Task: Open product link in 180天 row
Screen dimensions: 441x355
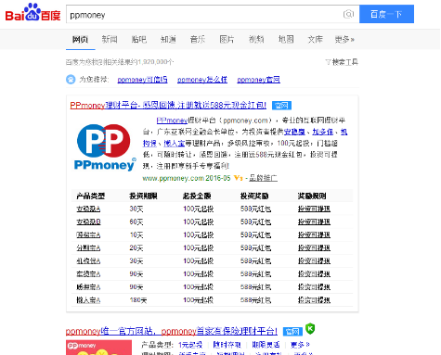Action: 88,300
